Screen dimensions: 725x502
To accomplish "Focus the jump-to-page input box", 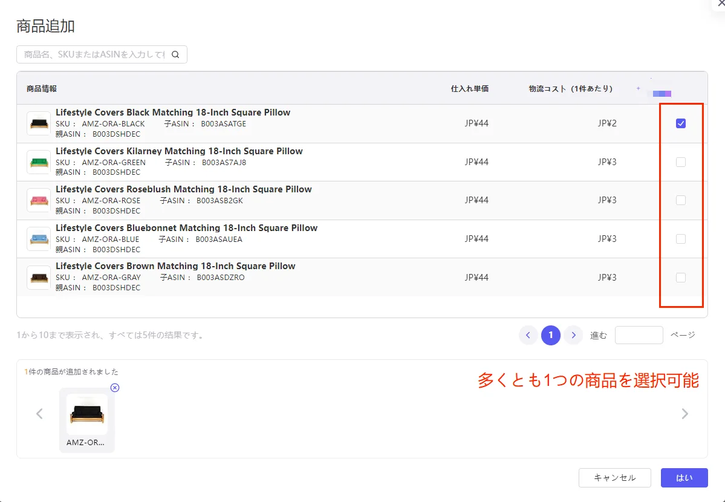I will tap(639, 335).
